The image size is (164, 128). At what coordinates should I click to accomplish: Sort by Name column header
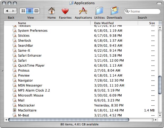(47, 23)
